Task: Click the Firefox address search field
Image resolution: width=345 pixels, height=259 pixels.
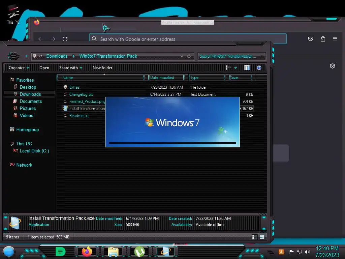Action: pyautogui.click(x=188, y=39)
